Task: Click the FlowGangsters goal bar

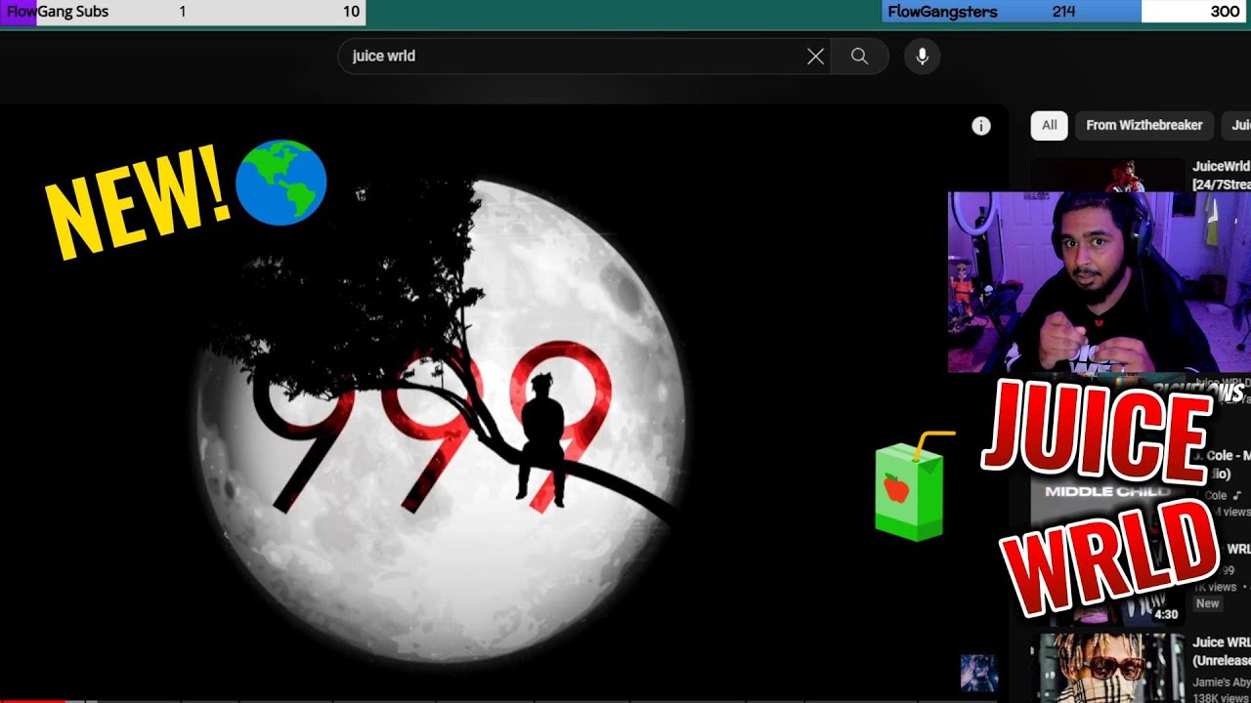Action: [1066, 12]
